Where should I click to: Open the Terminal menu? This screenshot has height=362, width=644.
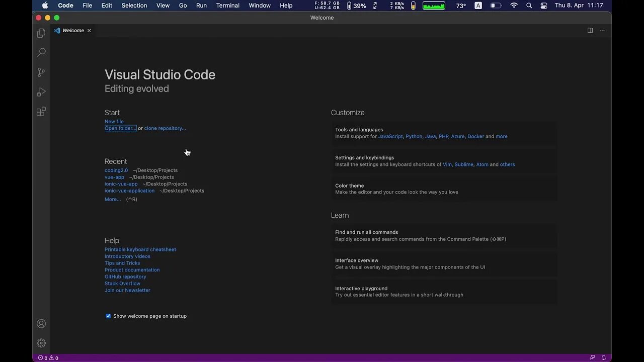228,6
